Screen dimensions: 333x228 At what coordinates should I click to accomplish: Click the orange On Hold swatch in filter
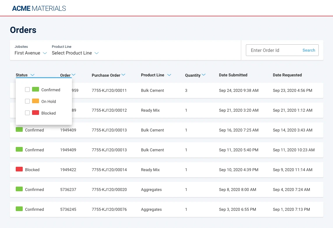pyautogui.click(x=36, y=101)
